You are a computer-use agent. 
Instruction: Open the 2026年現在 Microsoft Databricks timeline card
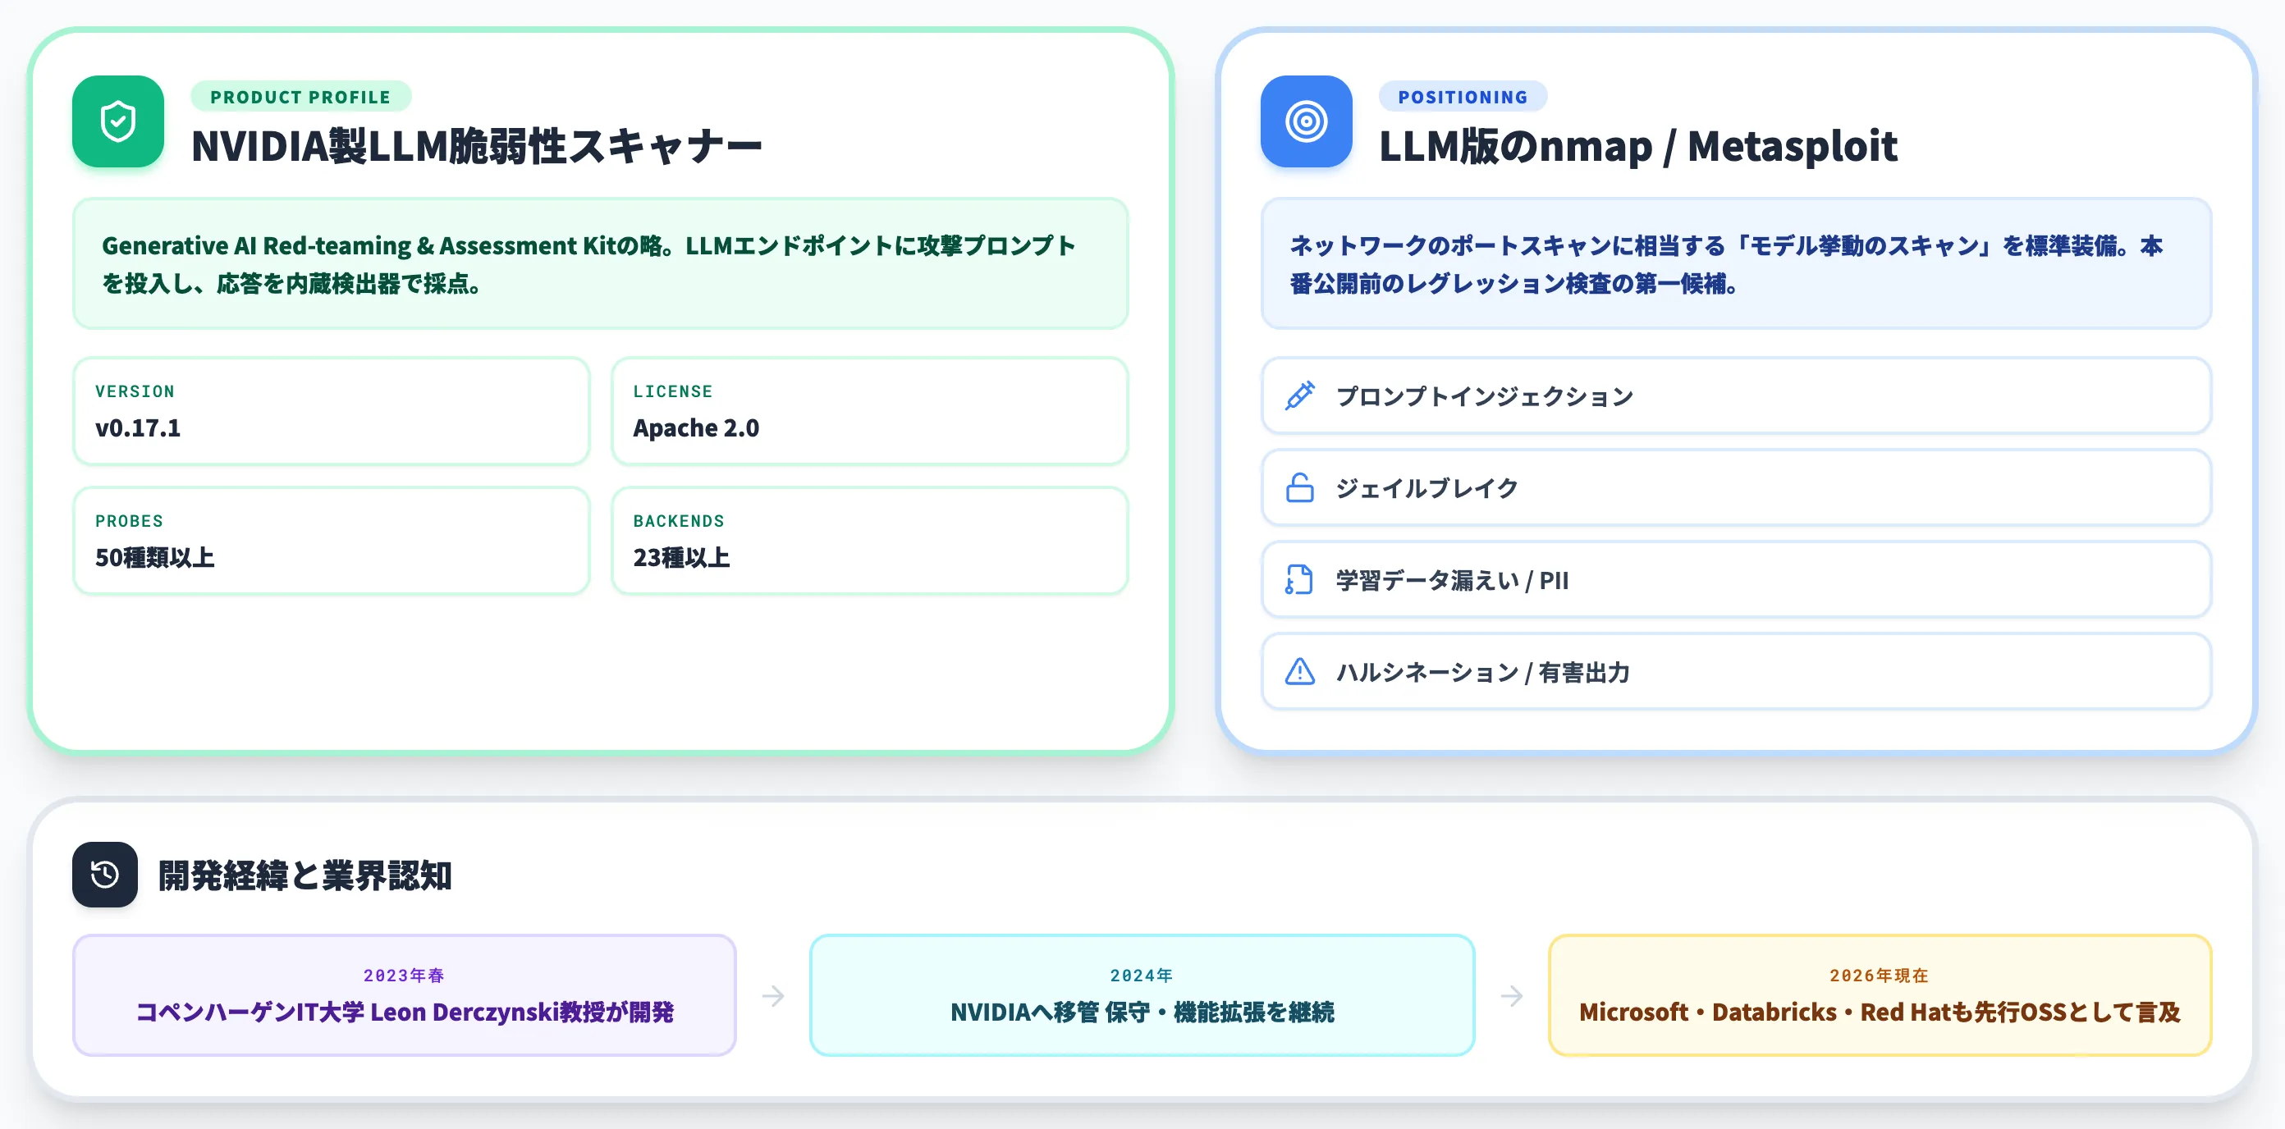[1880, 995]
